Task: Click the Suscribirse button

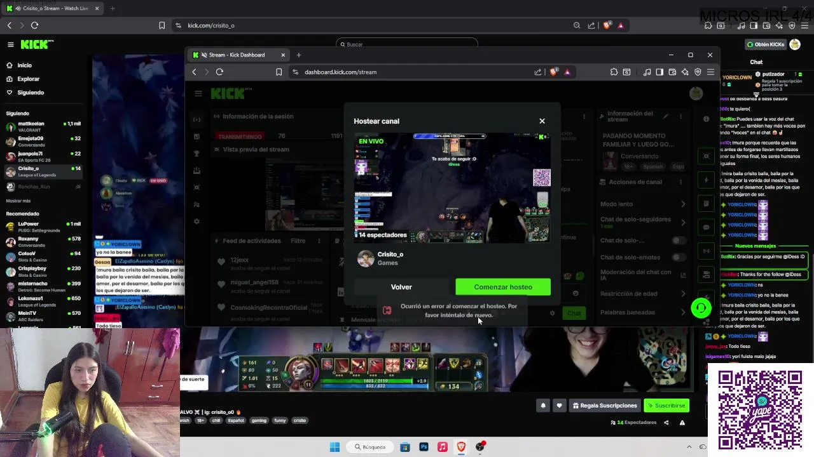Action: [x=666, y=406]
